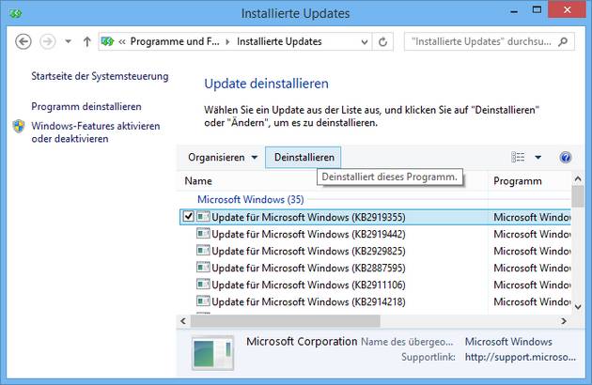Click the vertical scrollbar down arrow
The image size is (592, 385).
[x=578, y=307]
